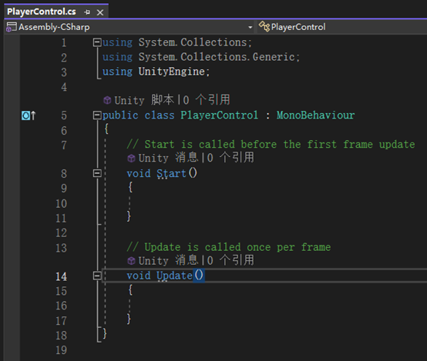Screen dimensions: 427x361
Task: Click the Start method name
Action: tap(171, 173)
